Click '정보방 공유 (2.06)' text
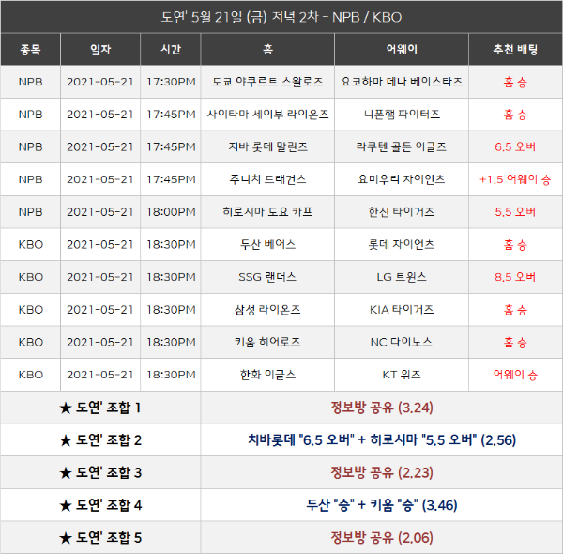563x554 pixels. (382, 538)
